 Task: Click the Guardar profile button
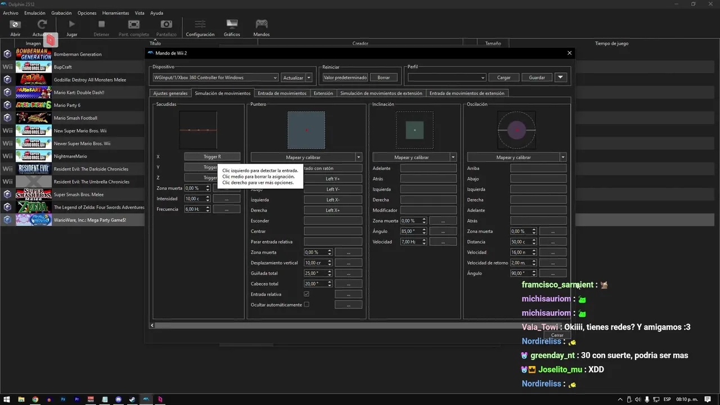click(x=537, y=78)
